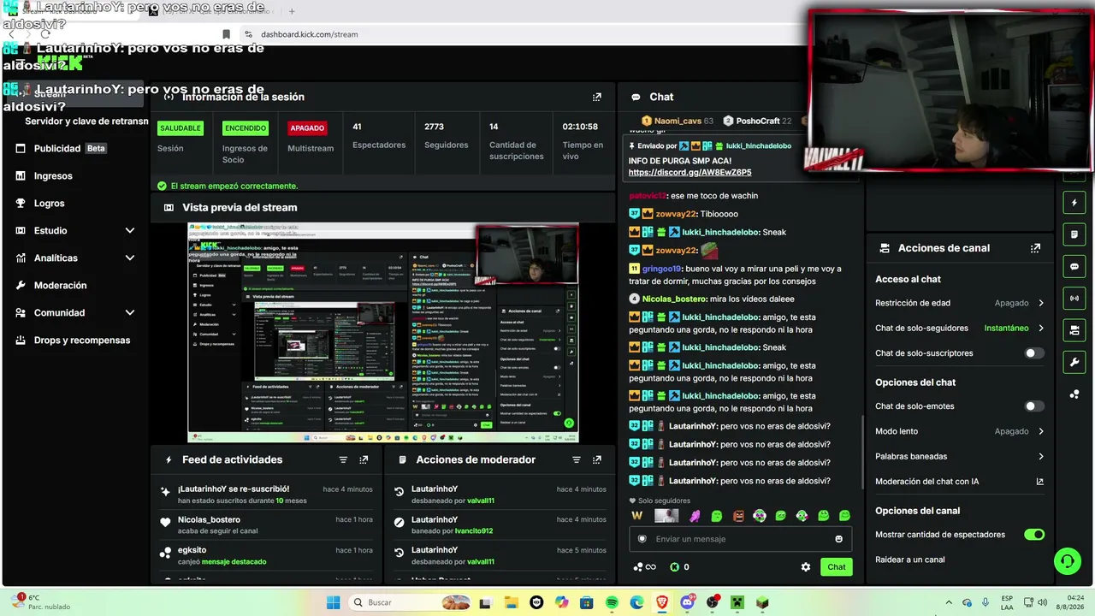Click APAGADO multistream status badge

pyautogui.click(x=307, y=128)
